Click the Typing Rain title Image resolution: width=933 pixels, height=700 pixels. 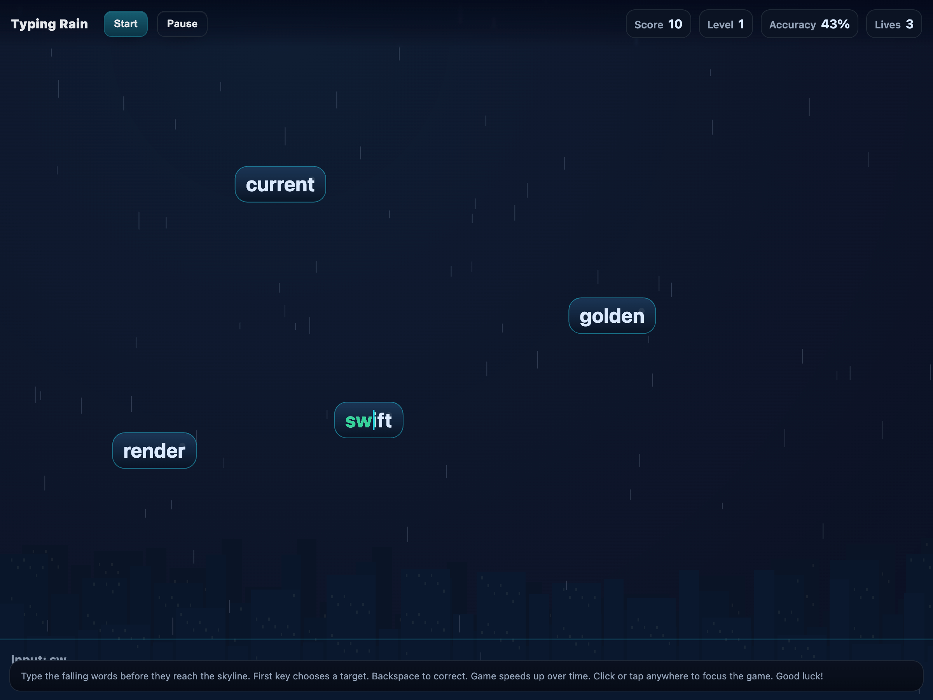tap(49, 24)
